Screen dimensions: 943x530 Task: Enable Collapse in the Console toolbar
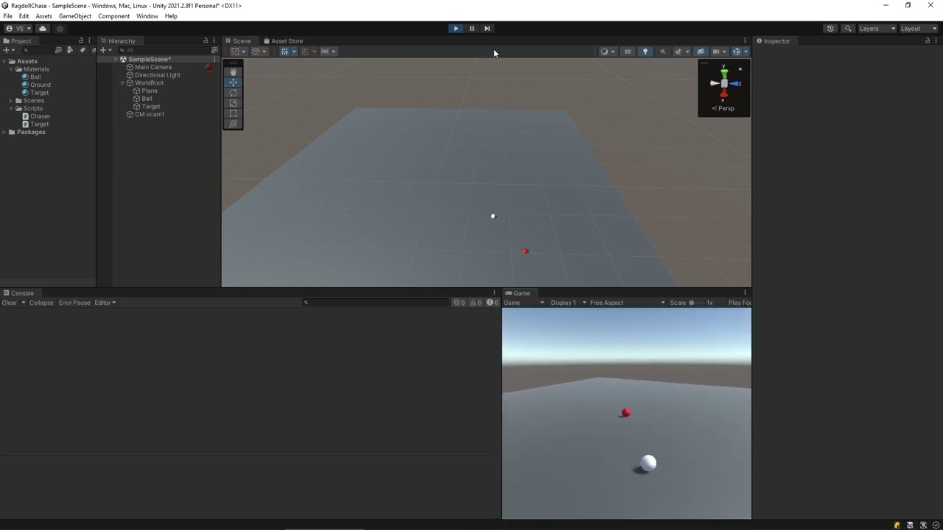point(41,302)
